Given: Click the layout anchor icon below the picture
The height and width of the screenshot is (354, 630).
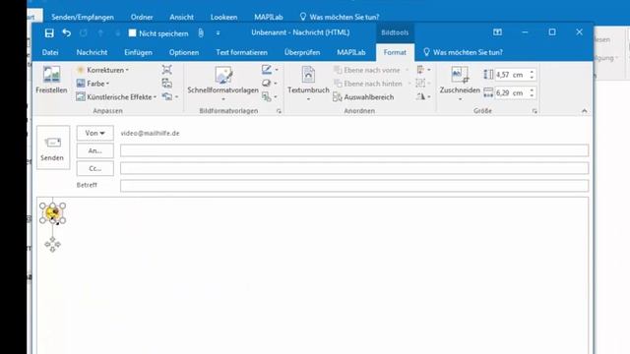Looking at the screenshot, I should tap(52, 244).
